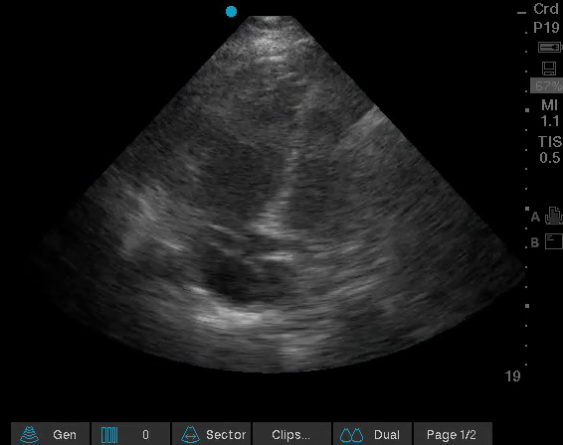Click the P19 transducer label
The image size is (563, 445).
coord(546,27)
